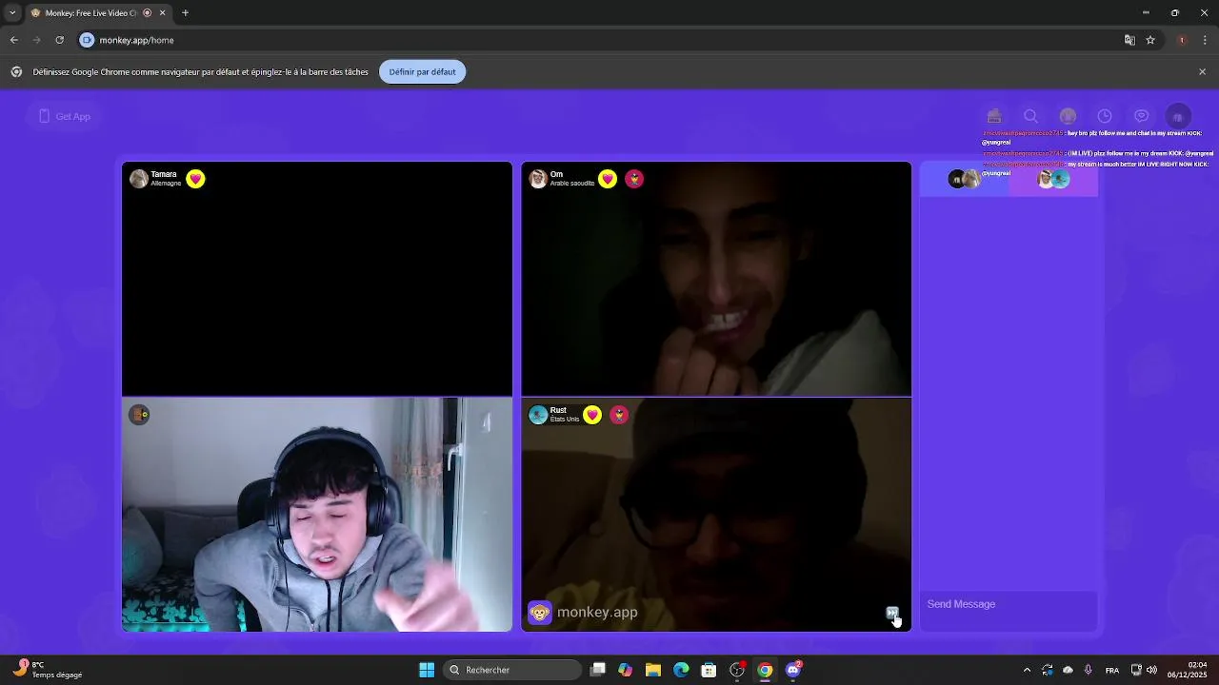The height and width of the screenshot is (685, 1219).
Task: Dismiss the Chrome default browser banner
Action: point(1202,72)
